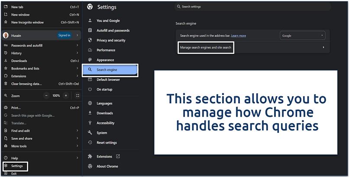This screenshot has height=177, width=349.
Task: Click the Appearance palette icon
Action: [x=90, y=60]
